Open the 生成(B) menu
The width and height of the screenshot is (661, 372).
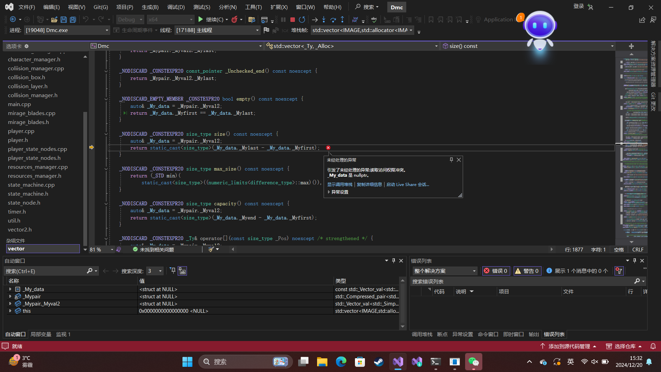coord(150,7)
